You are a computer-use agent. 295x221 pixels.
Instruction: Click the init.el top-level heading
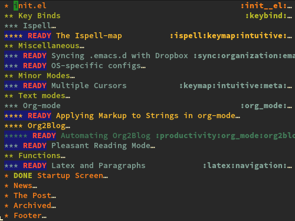(x=30, y=6)
